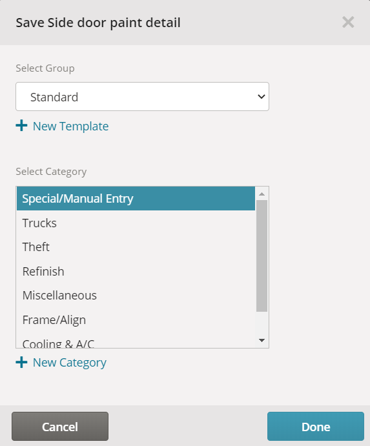This screenshot has height=446, width=370.
Task: Click the category list scroll up arrow
Action: coord(262,194)
